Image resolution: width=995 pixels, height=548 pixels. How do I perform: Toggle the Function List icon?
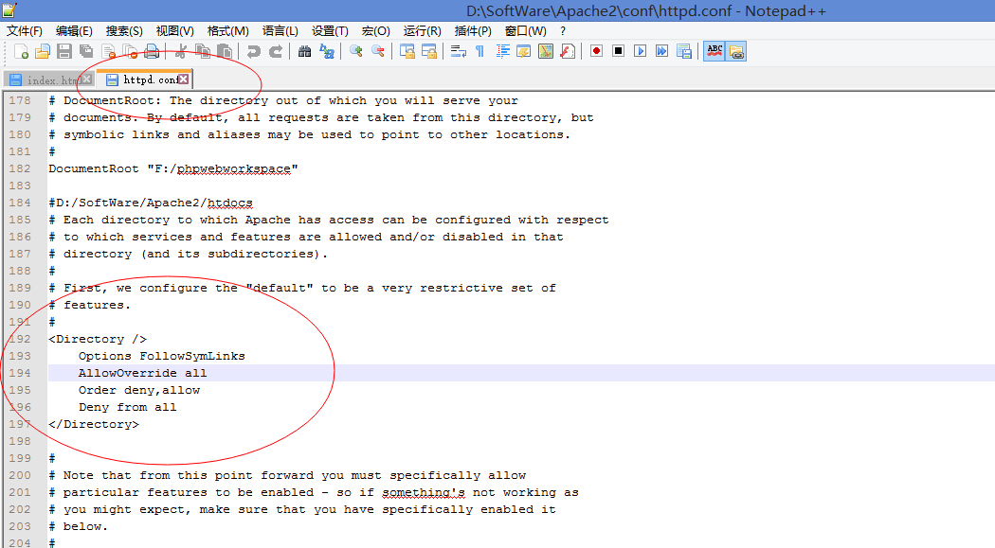point(568,51)
